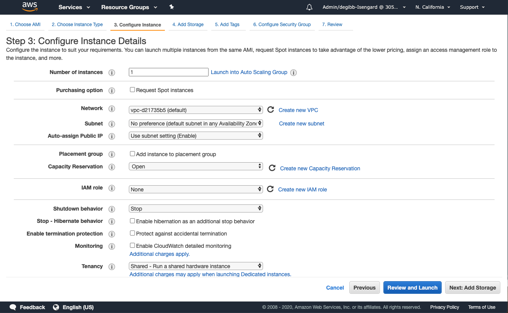Screen dimensions: 508x313
Task: Click the info icon beside Tenancy
Action: click(x=112, y=267)
